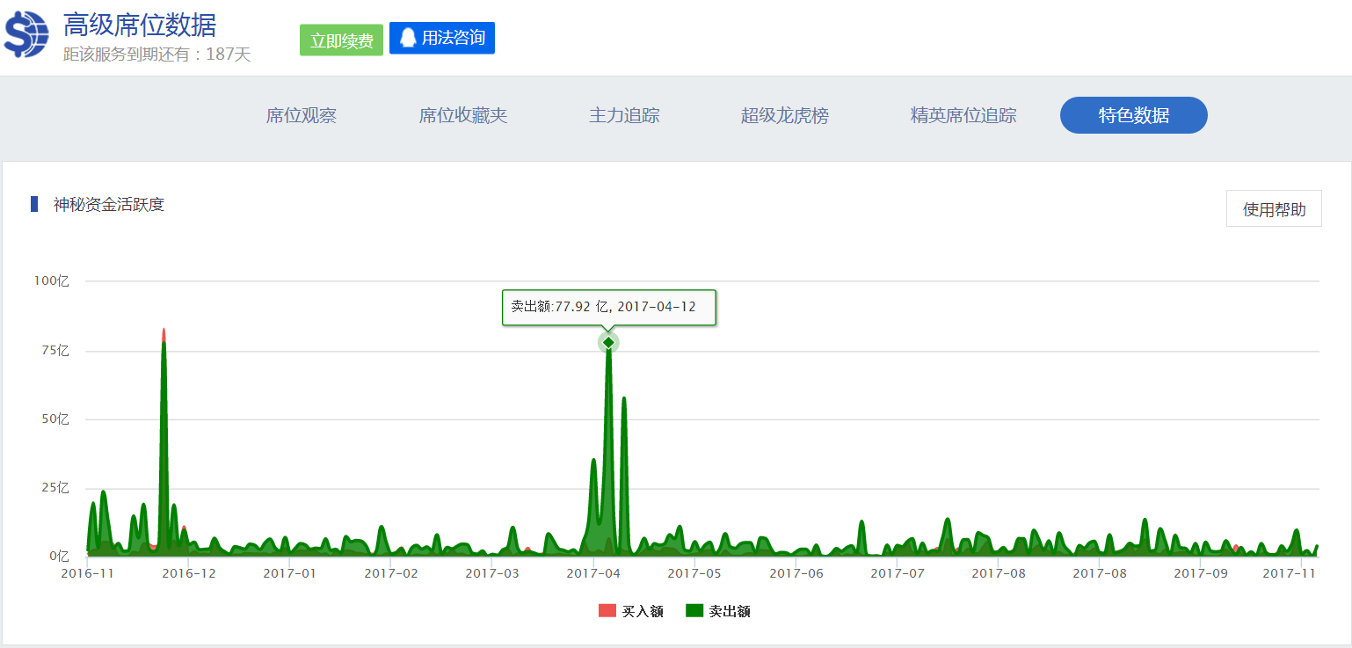Click the red 买入额 legend swatch
Viewport: 1352px width, 648px height.
[x=607, y=611]
